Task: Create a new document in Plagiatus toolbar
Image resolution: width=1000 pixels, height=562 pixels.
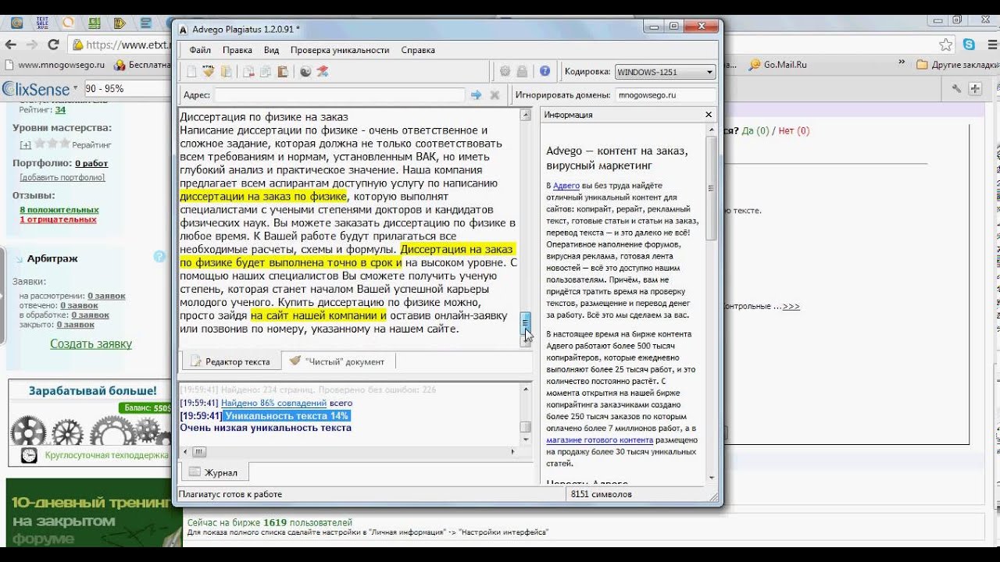Action: click(191, 72)
